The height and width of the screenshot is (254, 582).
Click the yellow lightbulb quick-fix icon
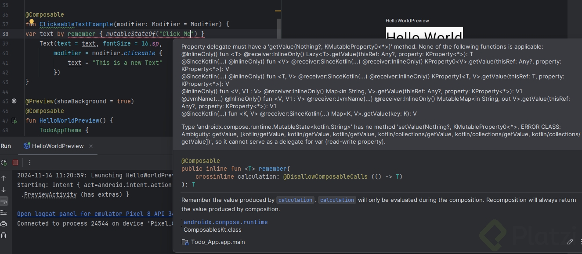click(x=32, y=22)
